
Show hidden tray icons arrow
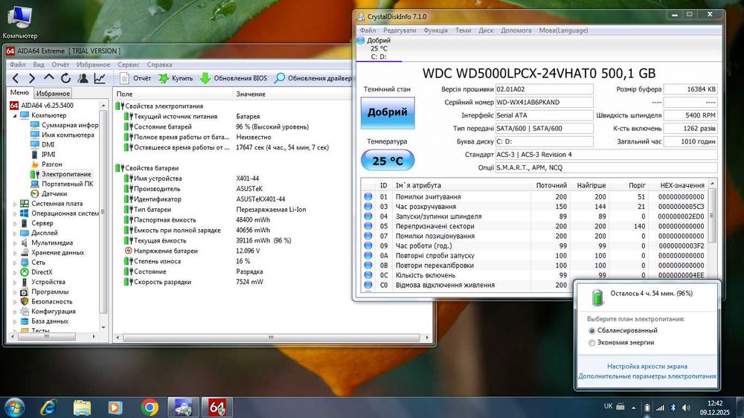point(633,408)
